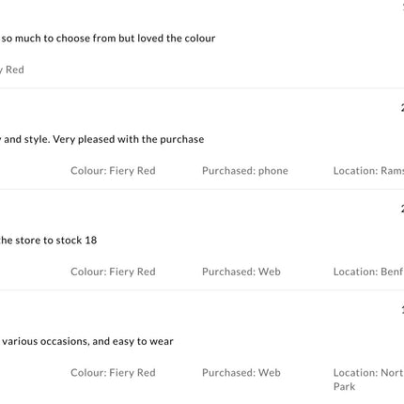The width and height of the screenshot is (404, 404).
Task: Click 'Colour: Fiery Red' beside 'Purchased: phone'
Action: click(x=113, y=171)
